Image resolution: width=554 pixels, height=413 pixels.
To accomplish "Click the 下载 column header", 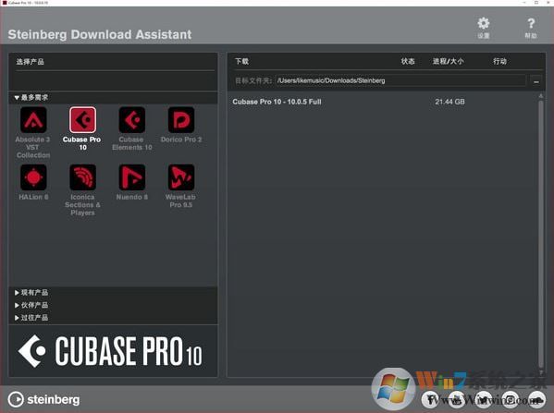I will tap(242, 61).
